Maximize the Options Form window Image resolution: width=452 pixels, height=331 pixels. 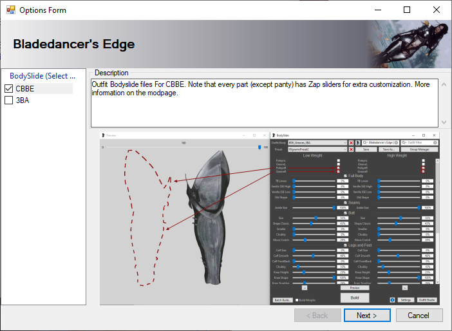pyautogui.click(x=407, y=10)
